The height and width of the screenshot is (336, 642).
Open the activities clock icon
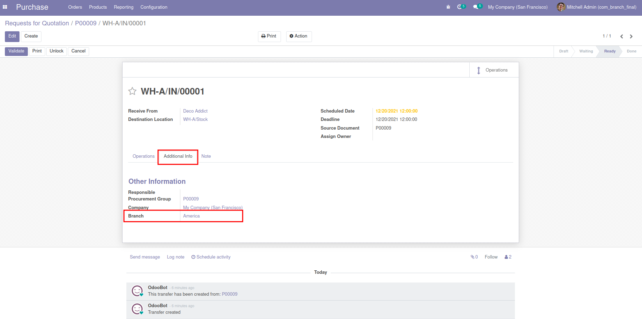tap(460, 7)
